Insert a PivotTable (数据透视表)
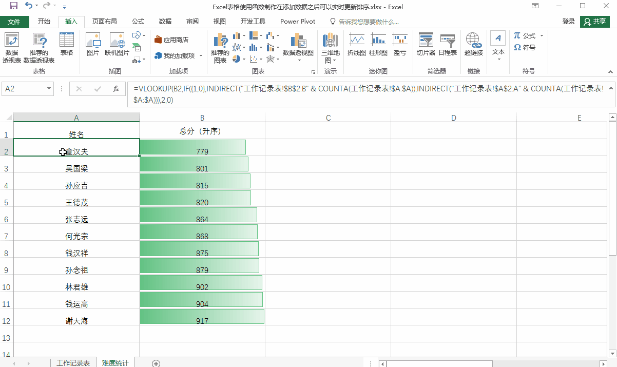Screen dimensions: 617x367 [11, 48]
